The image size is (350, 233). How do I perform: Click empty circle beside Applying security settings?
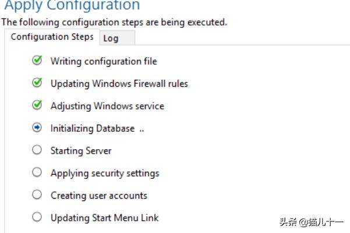click(x=37, y=172)
